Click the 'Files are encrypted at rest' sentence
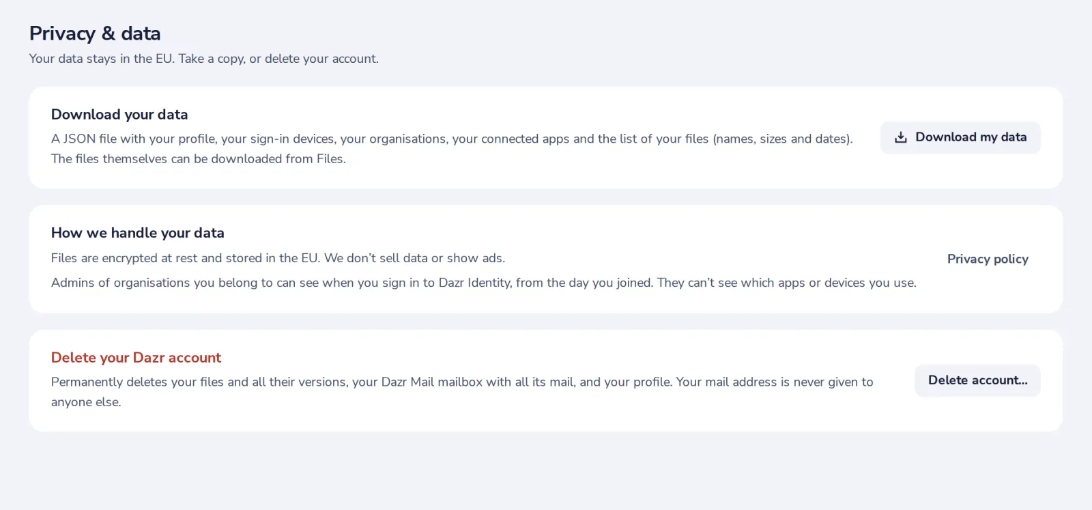This screenshot has width=1092, height=510. [x=278, y=258]
